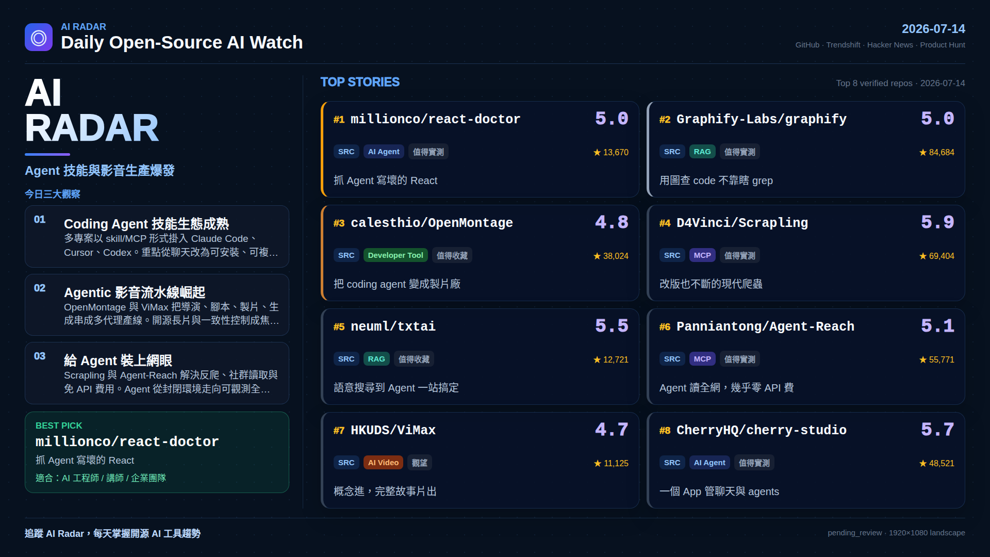Click the RAG tag on txtai card
The image size is (990, 557).
pos(376,359)
